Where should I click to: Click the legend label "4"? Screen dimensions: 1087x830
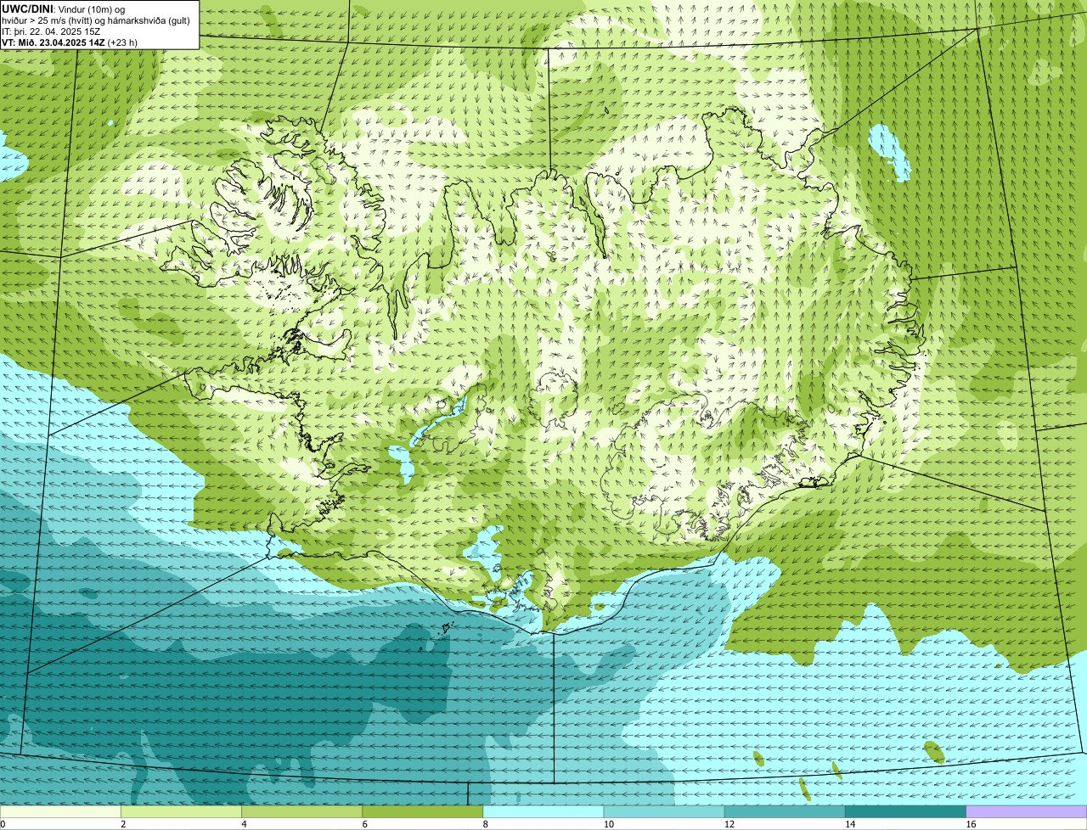(x=244, y=824)
